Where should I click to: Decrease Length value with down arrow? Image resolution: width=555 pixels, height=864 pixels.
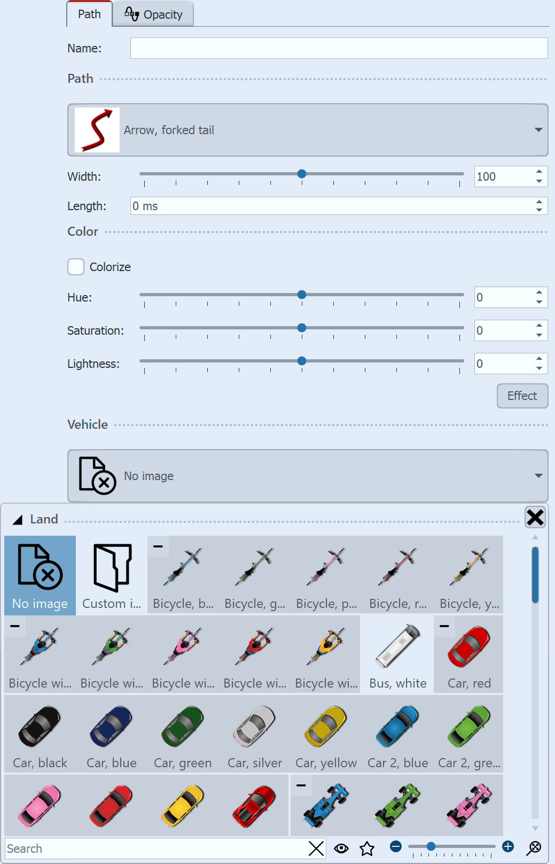(539, 210)
